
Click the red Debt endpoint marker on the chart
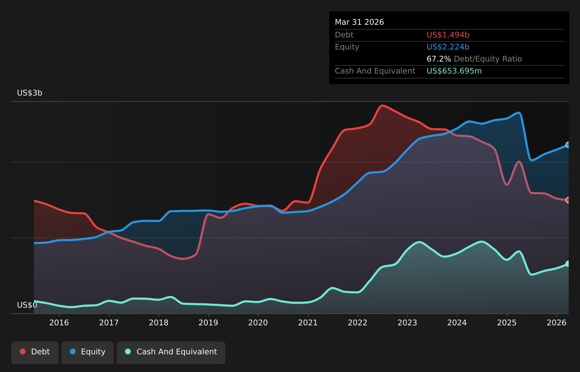coord(568,200)
